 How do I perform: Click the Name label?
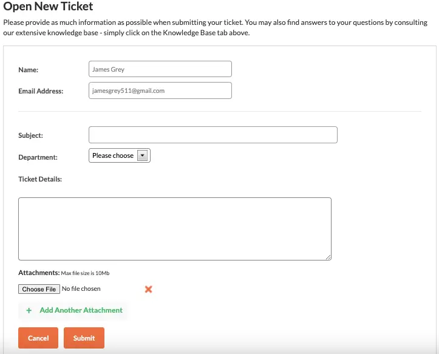tap(29, 70)
